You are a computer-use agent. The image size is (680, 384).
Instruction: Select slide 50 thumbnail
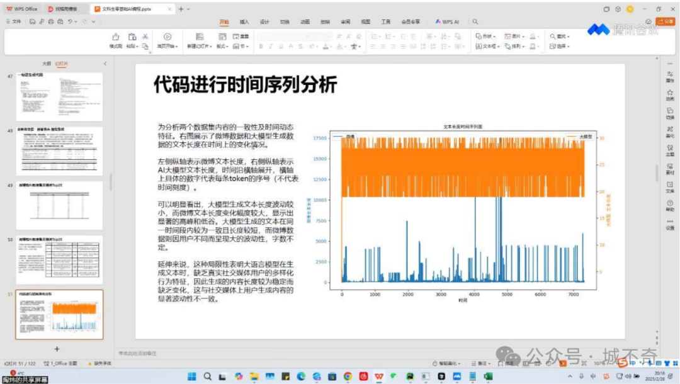tap(59, 259)
